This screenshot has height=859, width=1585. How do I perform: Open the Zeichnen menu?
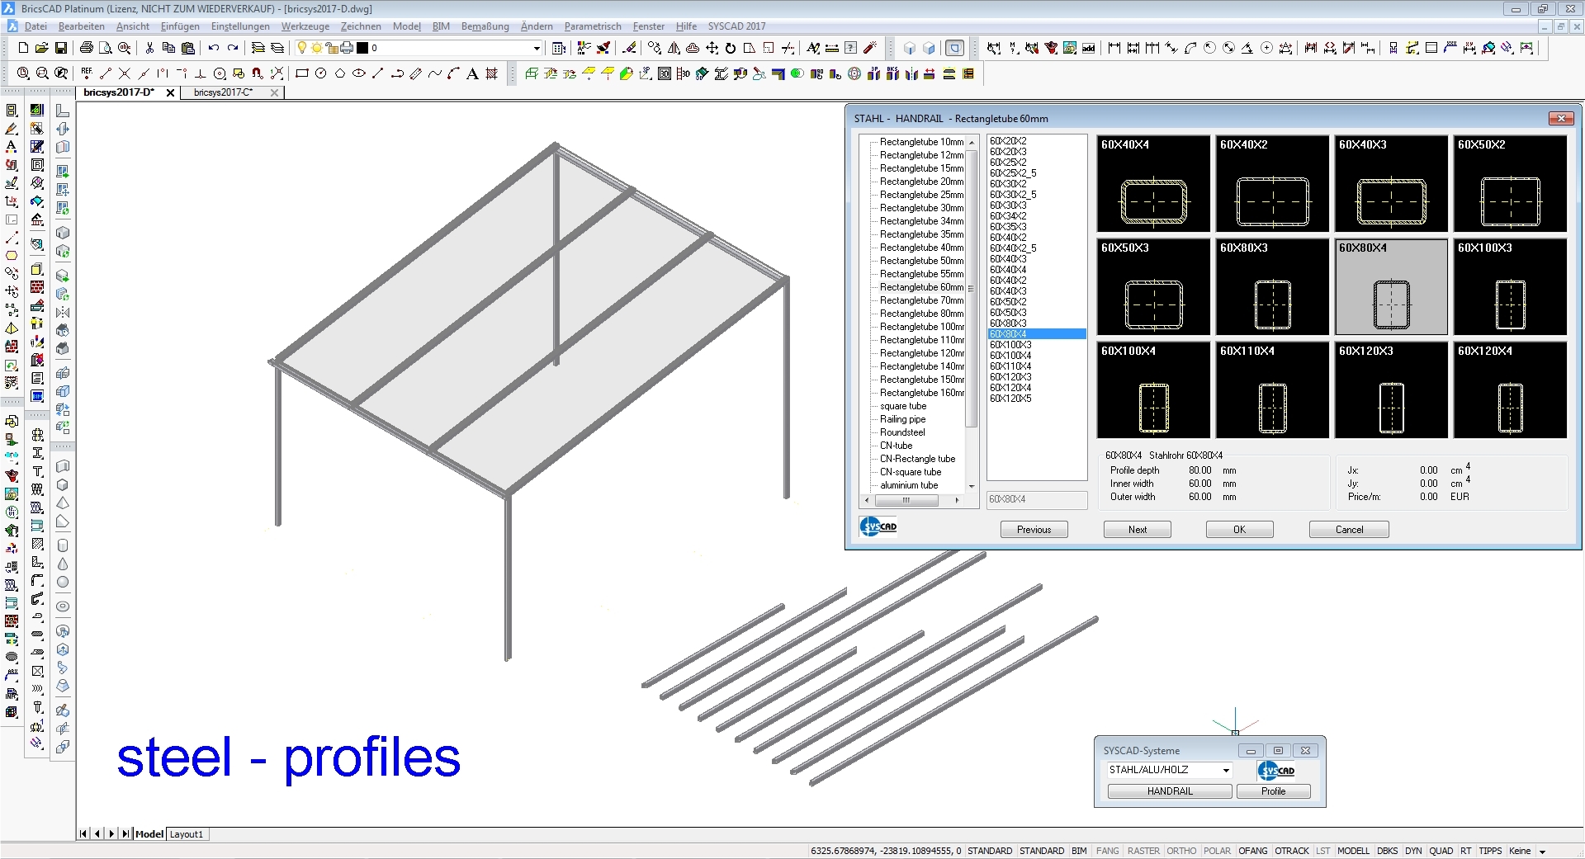pos(361,26)
